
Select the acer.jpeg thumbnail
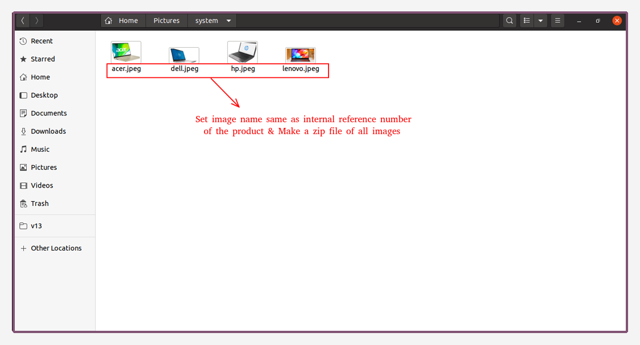[126, 52]
